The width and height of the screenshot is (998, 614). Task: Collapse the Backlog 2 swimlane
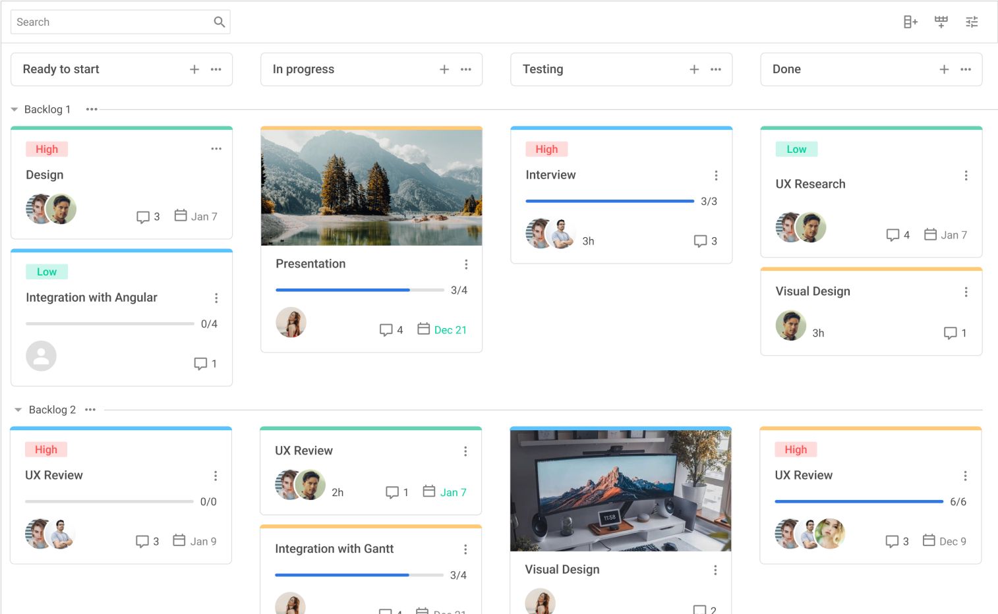[18, 410]
